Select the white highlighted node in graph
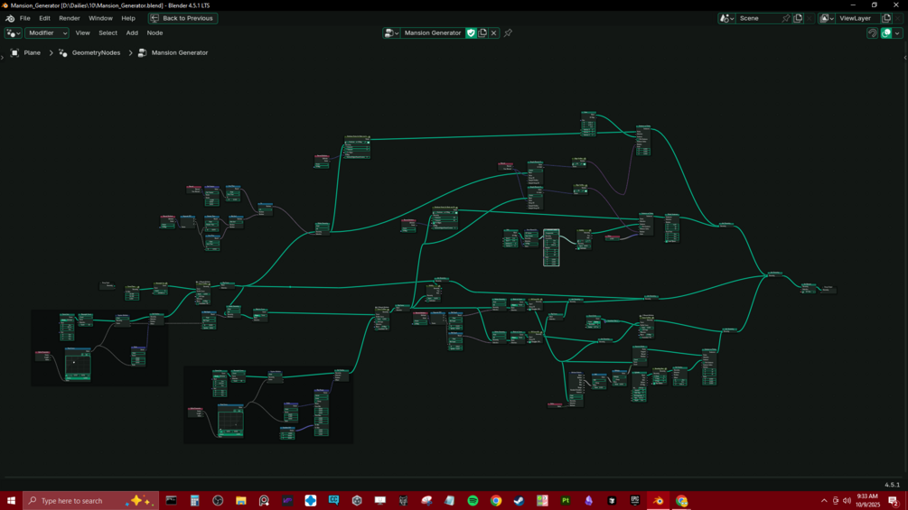This screenshot has width=908, height=510. tap(551, 247)
